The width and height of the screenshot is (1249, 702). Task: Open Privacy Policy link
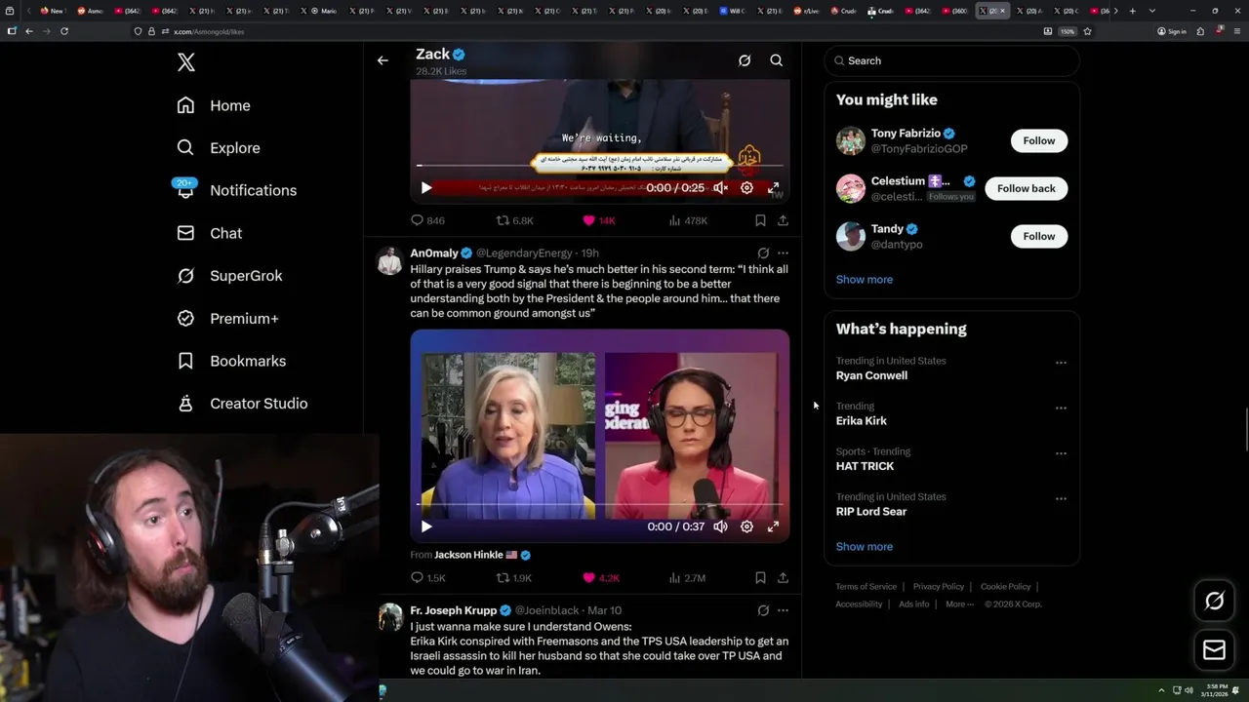click(938, 587)
